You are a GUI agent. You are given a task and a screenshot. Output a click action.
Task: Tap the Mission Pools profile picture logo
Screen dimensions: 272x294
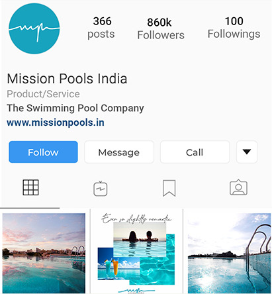(34, 28)
